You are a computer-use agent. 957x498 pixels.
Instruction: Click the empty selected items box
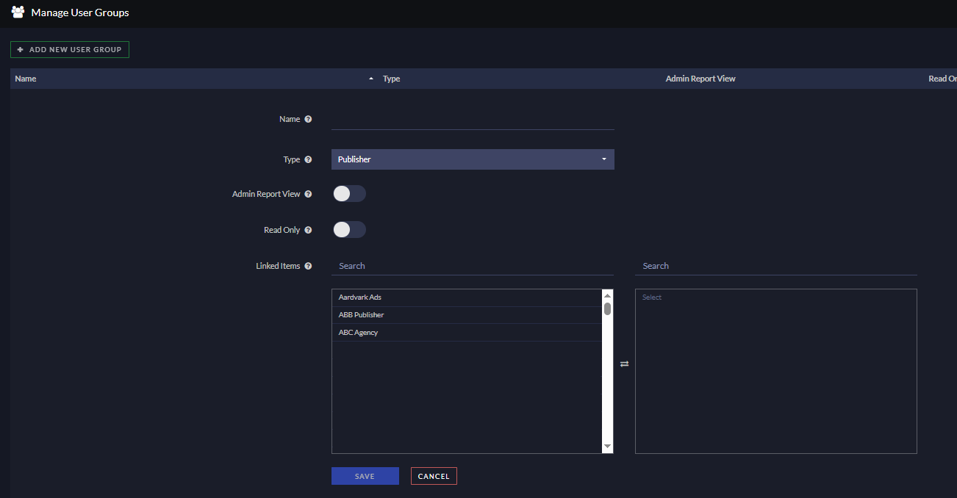pos(776,371)
